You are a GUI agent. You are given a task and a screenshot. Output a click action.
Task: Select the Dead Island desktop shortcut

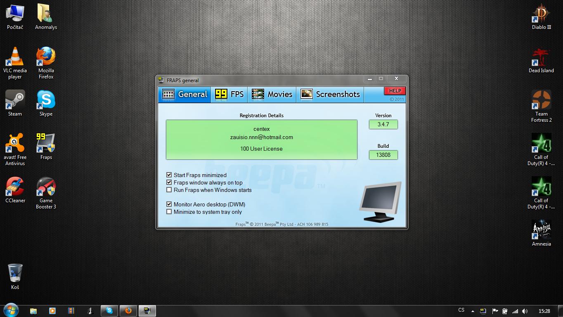[x=541, y=60]
